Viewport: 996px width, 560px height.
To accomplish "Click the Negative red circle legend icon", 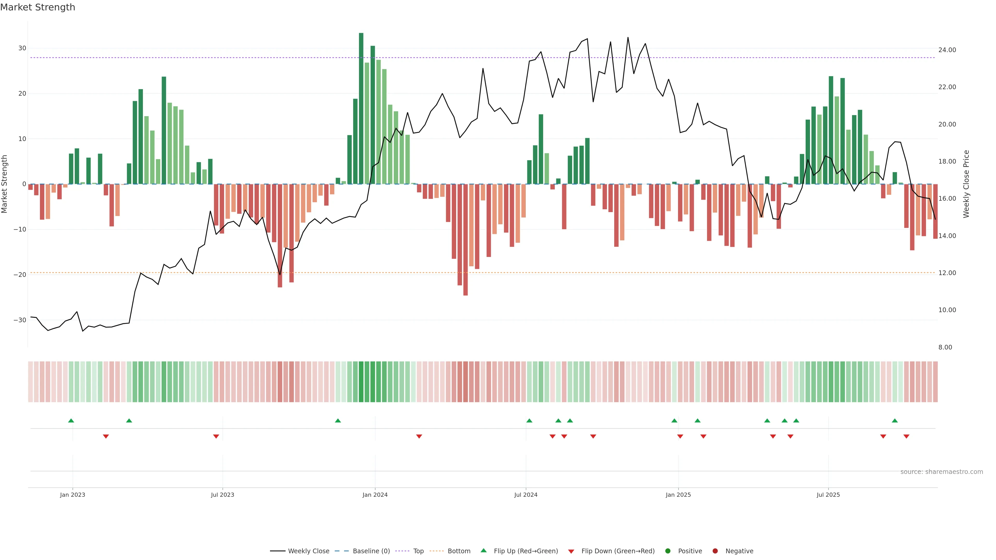I will pos(715,551).
